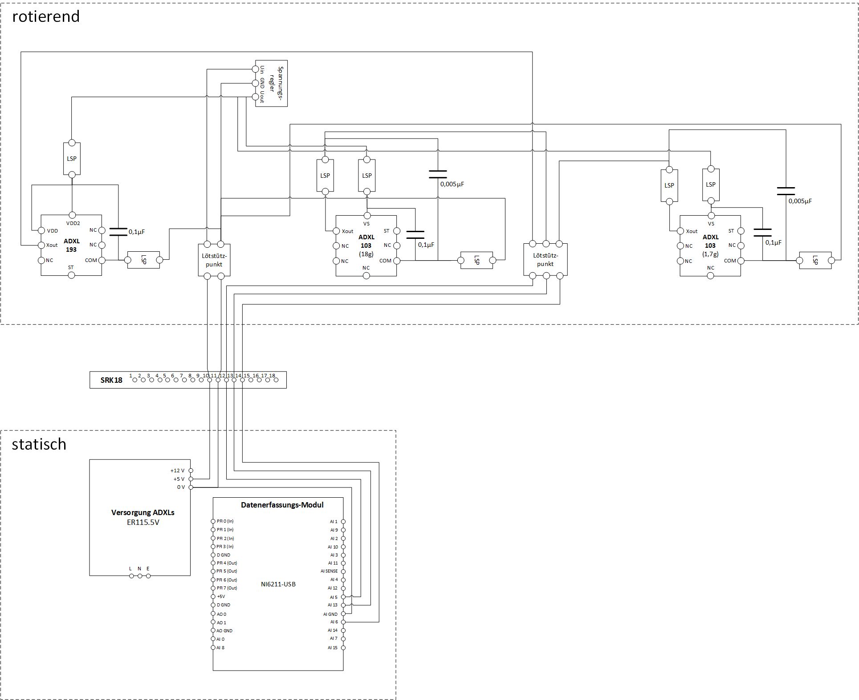
Task: Click the Spannungsregler voltage regulator block
Action: pos(275,83)
